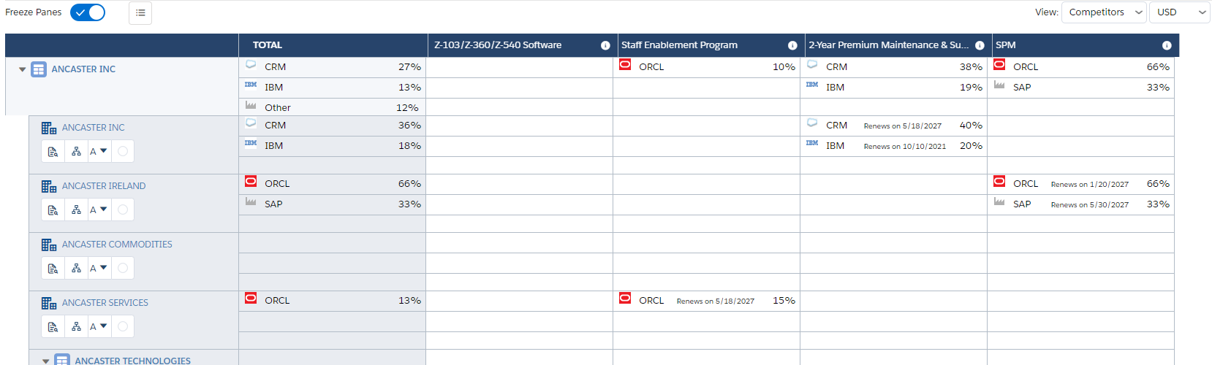Click document search icon under child ANCASTER INC
The width and height of the screenshot is (1212, 365).
53,152
